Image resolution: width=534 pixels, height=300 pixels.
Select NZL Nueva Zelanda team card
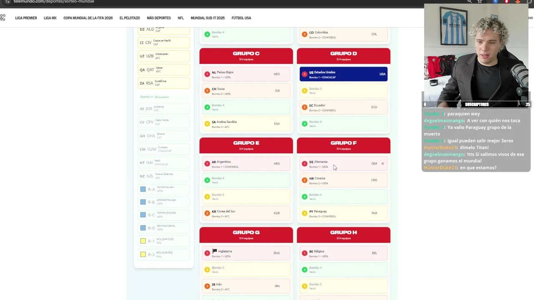(164, 176)
